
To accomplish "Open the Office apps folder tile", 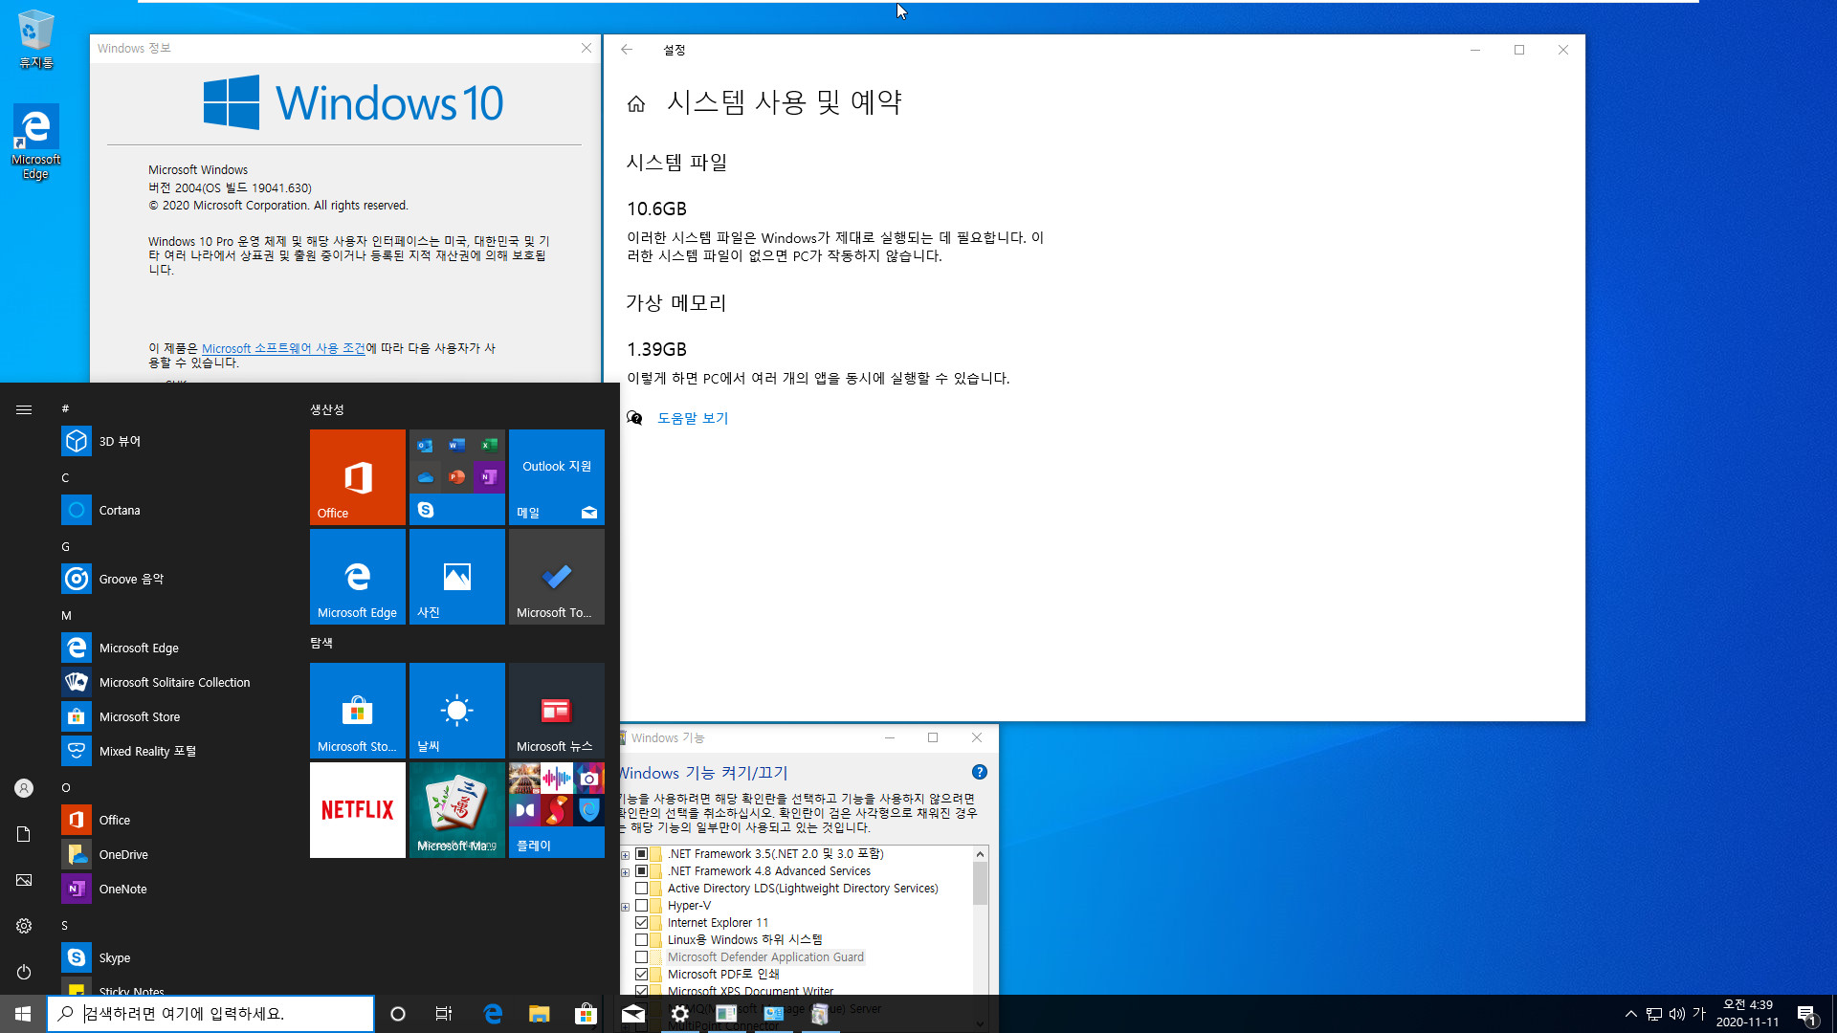I will click(x=457, y=477).
